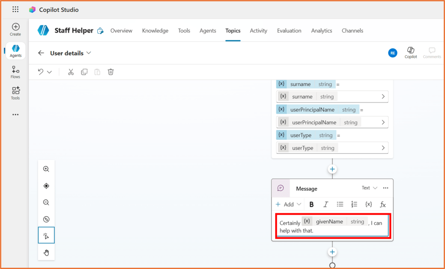This screenshot has height=269, width=445.
Task: Open the Copilot panel icon
Action: pos(410,52)
